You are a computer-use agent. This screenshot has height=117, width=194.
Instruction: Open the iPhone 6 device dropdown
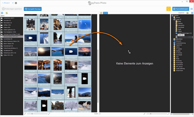click(x=8, y=3)
